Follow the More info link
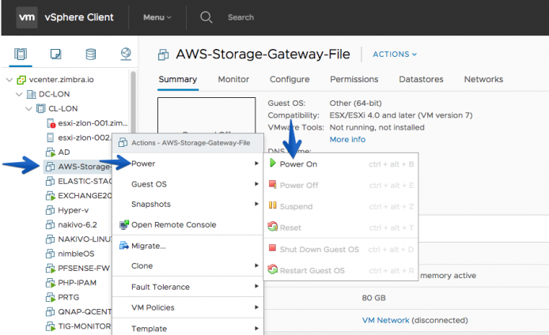 click(x=347, y=140)
